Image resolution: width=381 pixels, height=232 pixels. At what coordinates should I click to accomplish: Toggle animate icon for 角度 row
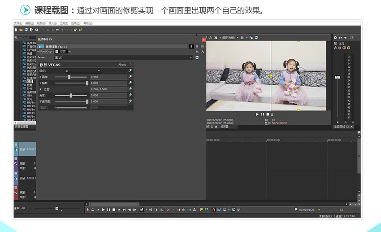pyautogui.click(x=130, y=95)
